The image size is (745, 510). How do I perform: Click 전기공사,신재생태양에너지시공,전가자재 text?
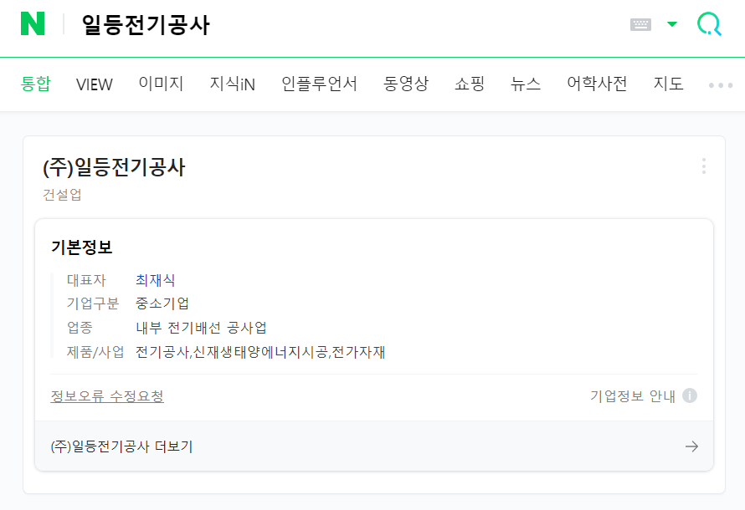[260, 352]
